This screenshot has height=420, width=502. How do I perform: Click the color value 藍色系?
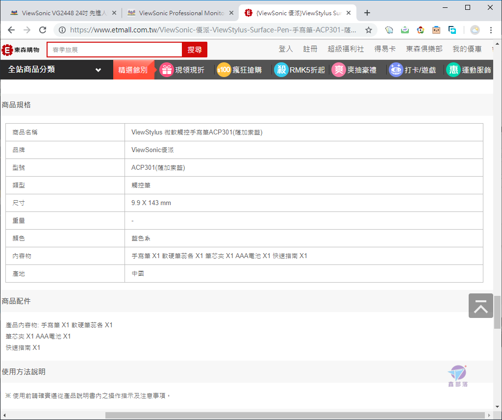141,238
